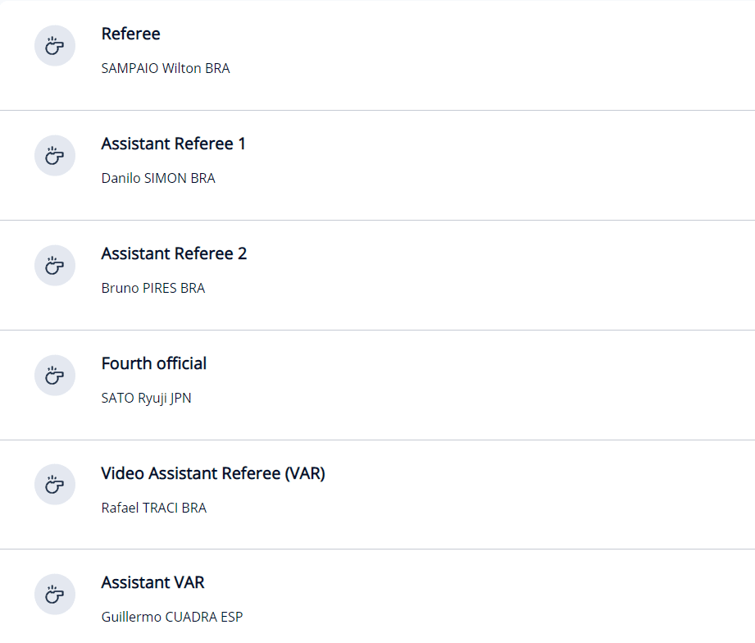
Task: Click the Assistant VAR heading
Action: click(152, 582)
